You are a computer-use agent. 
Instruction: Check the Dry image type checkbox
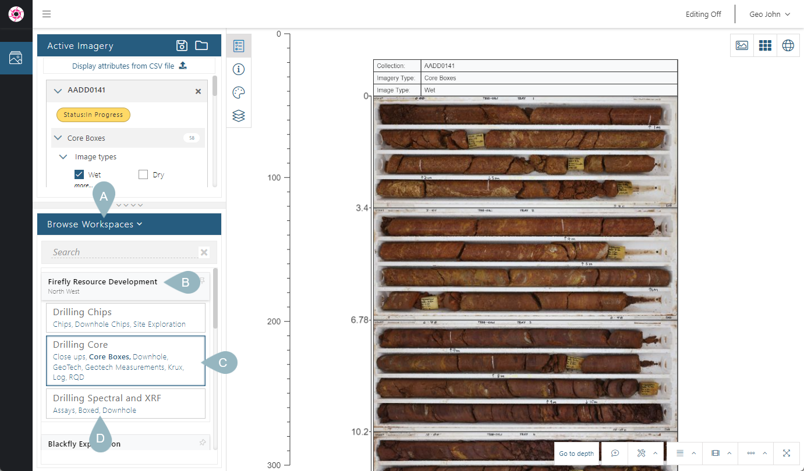coord(143,174)
